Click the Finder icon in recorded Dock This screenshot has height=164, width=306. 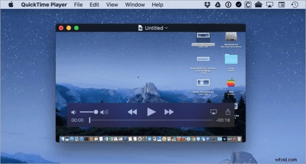[62, 139]
